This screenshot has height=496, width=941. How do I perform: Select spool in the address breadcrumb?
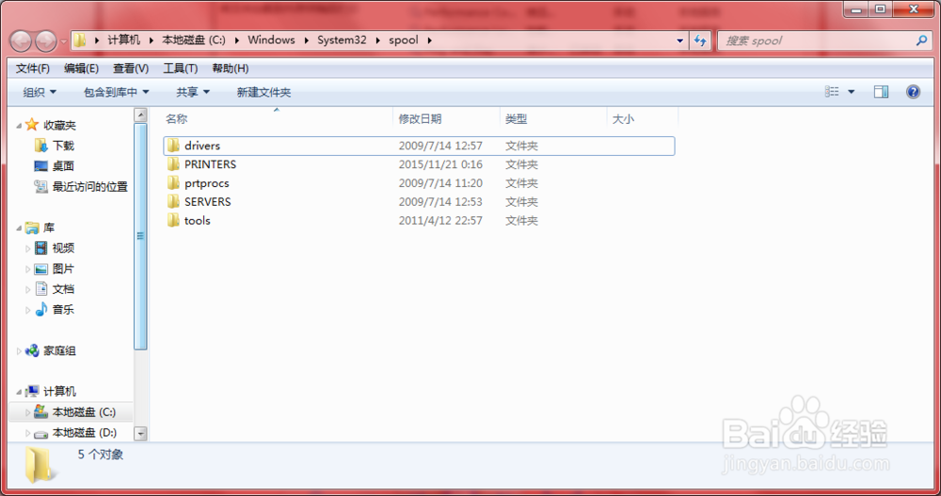tap(404, 40)
